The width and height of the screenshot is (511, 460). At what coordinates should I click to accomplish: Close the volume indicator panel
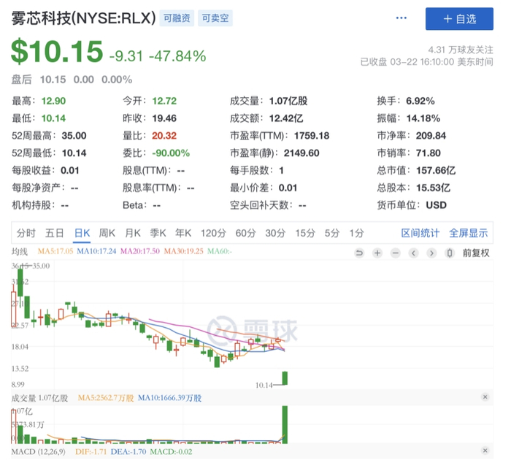click(485, 396)
